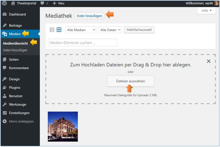Click the media search field
Viewport: 220px width, 147px height.
[83, 43]
